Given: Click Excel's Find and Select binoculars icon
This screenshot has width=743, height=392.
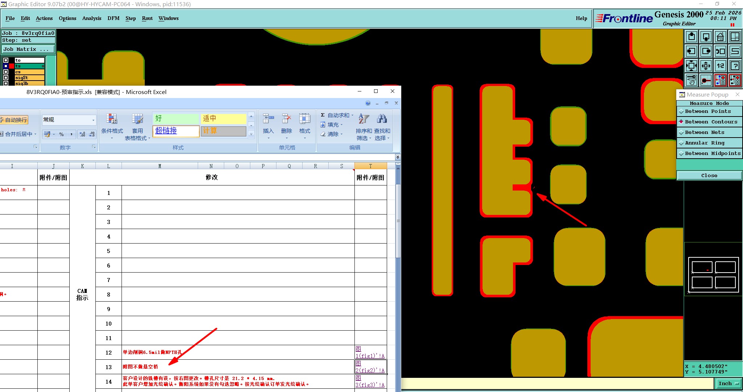Looking at the screenshot, I should (x=382, y=119).
